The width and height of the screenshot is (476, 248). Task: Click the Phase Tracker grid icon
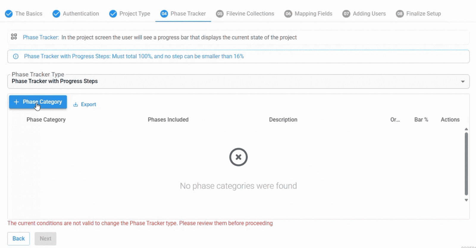tap(14, 37)
